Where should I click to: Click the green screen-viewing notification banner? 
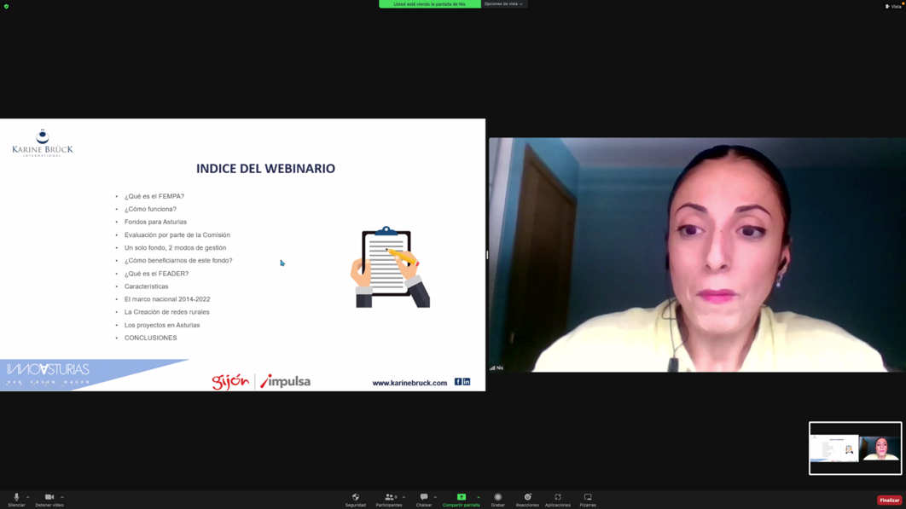430,4
